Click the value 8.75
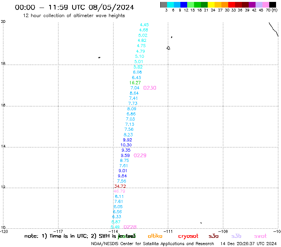This screenshot has height=247, width=281. point(125,160)
